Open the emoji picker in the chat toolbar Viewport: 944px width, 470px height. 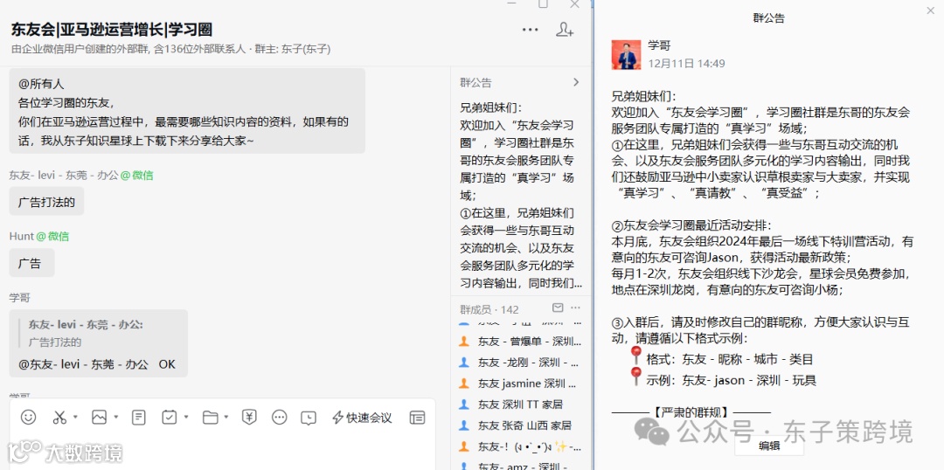pos(28,417)
